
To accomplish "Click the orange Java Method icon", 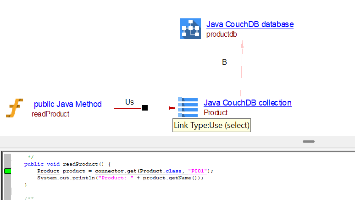I will 15,108.
